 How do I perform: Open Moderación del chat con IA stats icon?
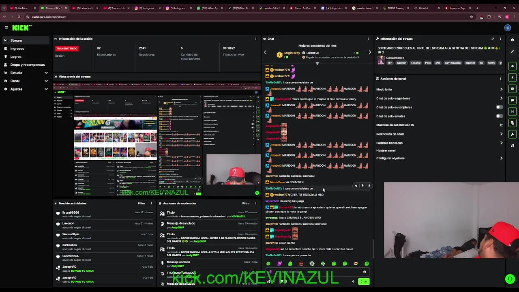coord(501,125)
